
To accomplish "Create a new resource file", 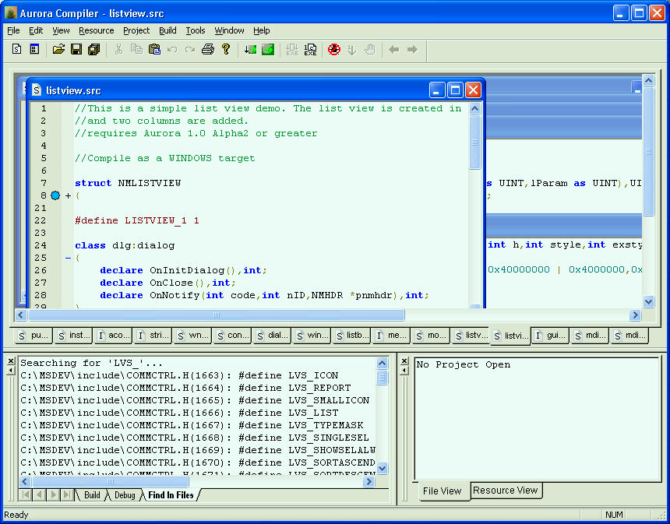I will pos(33,48).
